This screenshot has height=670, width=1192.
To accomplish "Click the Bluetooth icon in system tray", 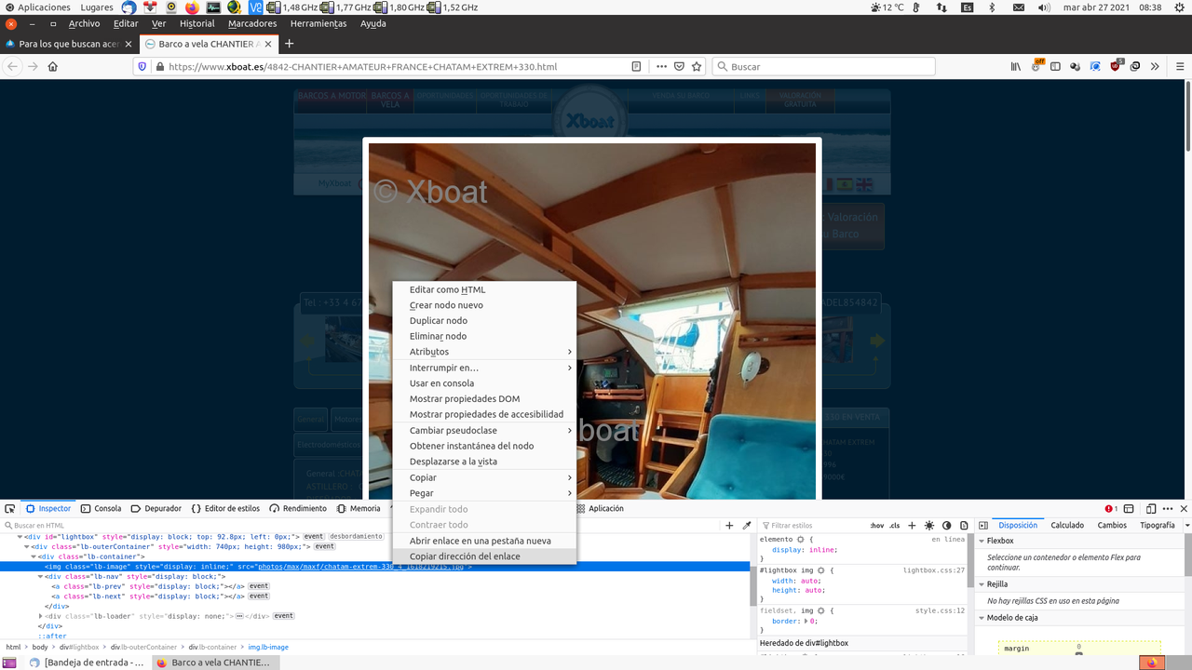I will point(992,7).
